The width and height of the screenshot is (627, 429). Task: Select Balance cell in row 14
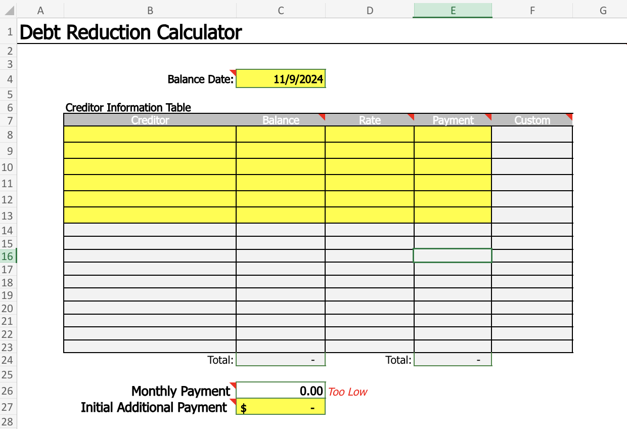tap(281, 230)
